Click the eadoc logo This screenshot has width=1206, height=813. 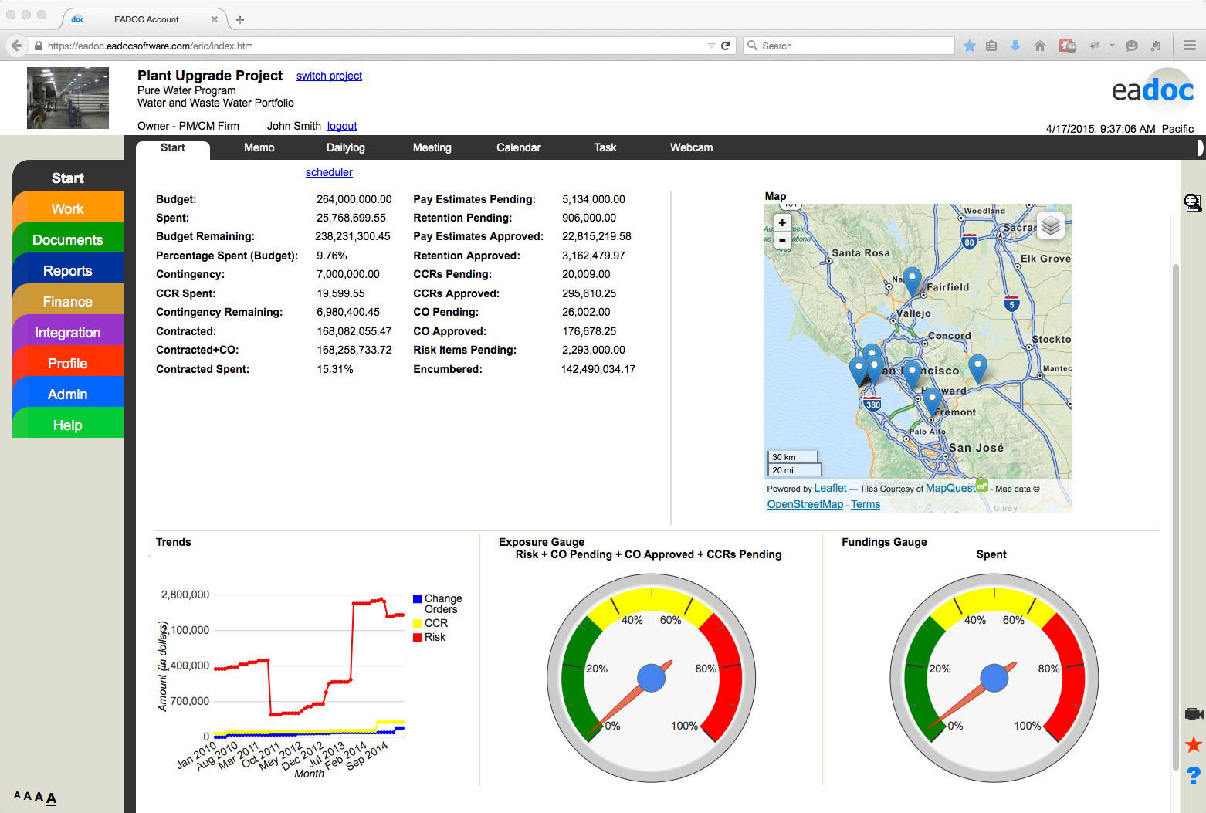[1153, 90]
